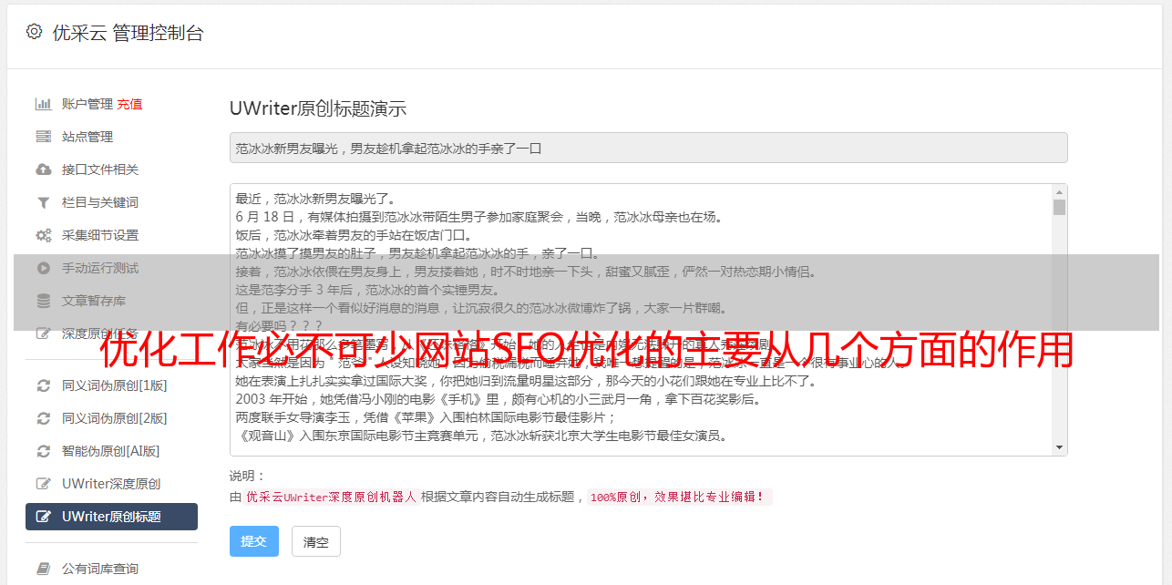Click the refresh icon for 智能伪原创[AI版]
The width and height of the screenshot is (1172, 585).
(43, 451)
